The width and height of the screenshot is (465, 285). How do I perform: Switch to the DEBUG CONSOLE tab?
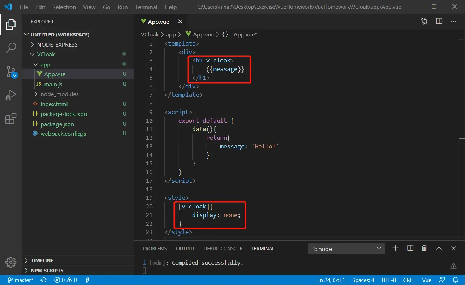223,249
